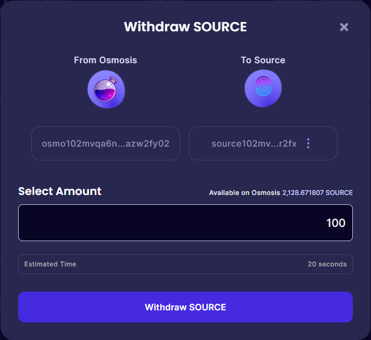The image size is (371, 340).
Task: Click empty space in the Estimated Time row
Action: pyautogui.click(x=187, y=264)
